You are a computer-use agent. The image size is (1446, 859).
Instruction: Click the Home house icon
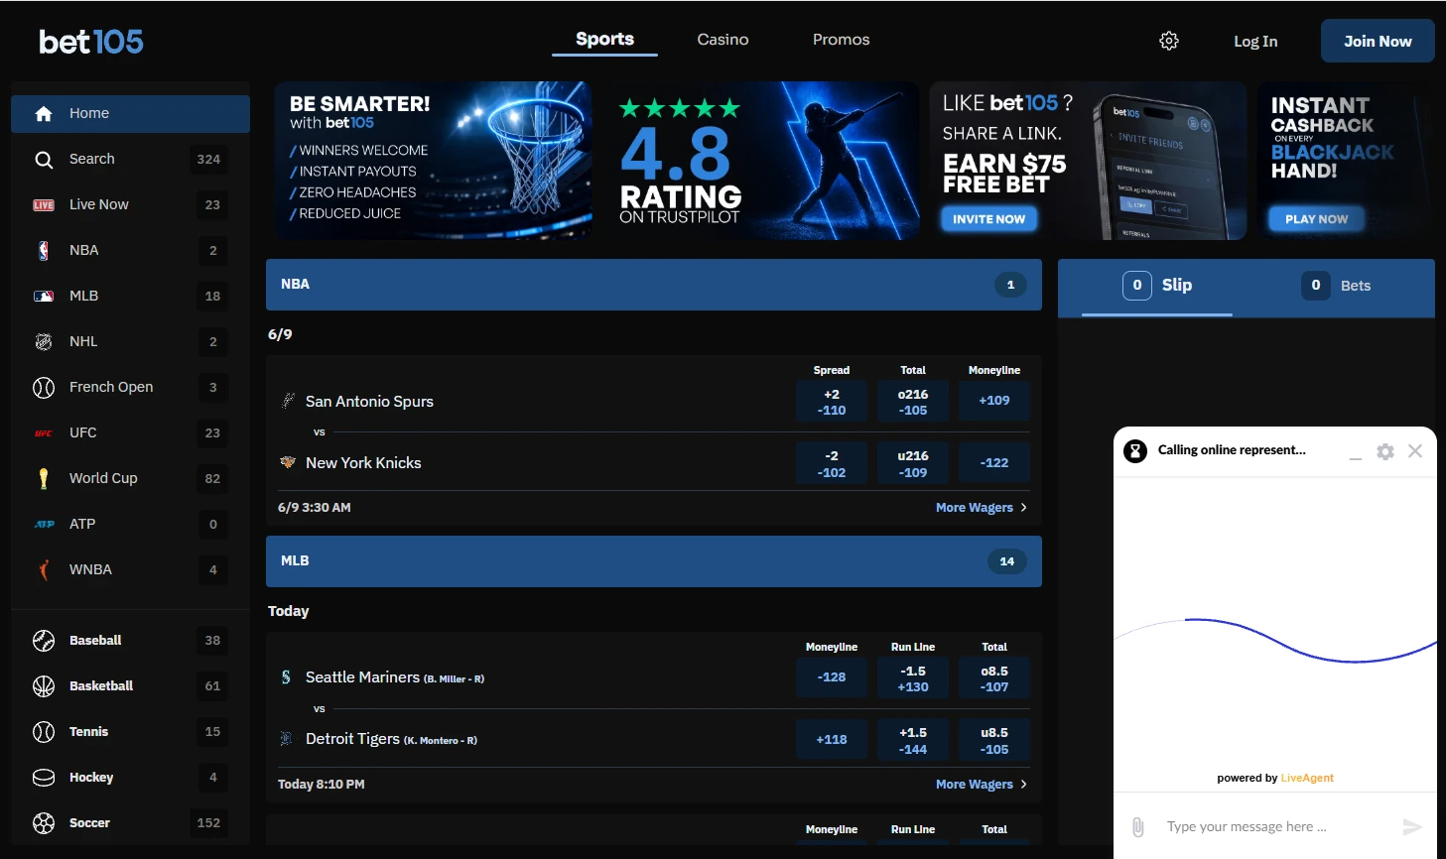tap(44, 114)
